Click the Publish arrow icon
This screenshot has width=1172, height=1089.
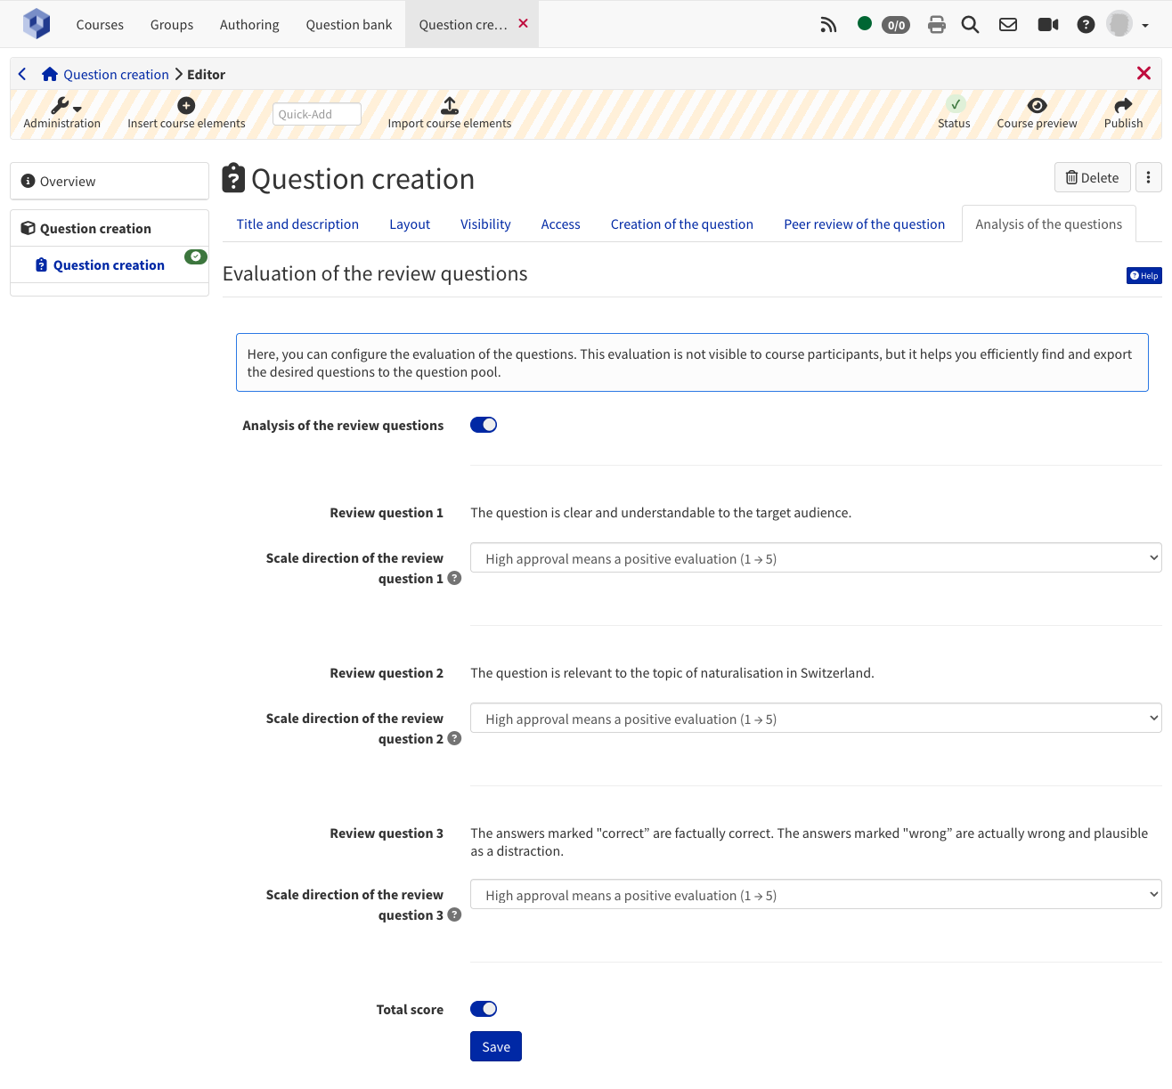tap(1123, 106)
